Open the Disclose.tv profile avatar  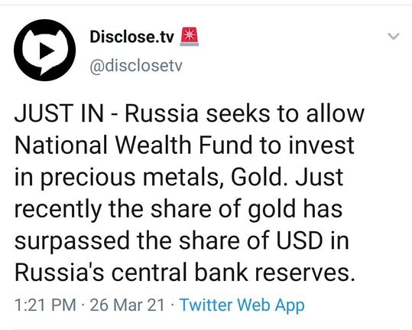click(x=44, y=50)
